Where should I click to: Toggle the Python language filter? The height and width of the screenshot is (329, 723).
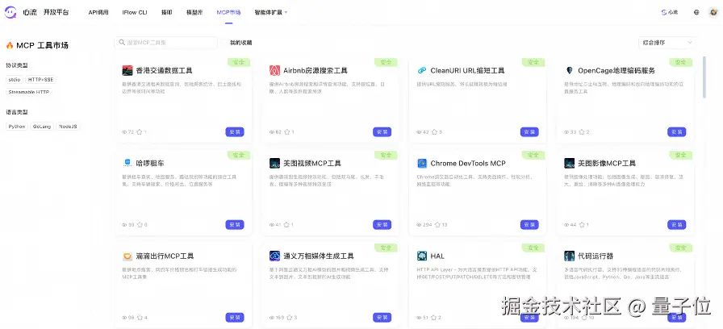[17, 127]
